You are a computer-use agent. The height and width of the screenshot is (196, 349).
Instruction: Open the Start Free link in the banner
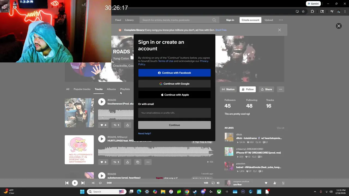221,30
